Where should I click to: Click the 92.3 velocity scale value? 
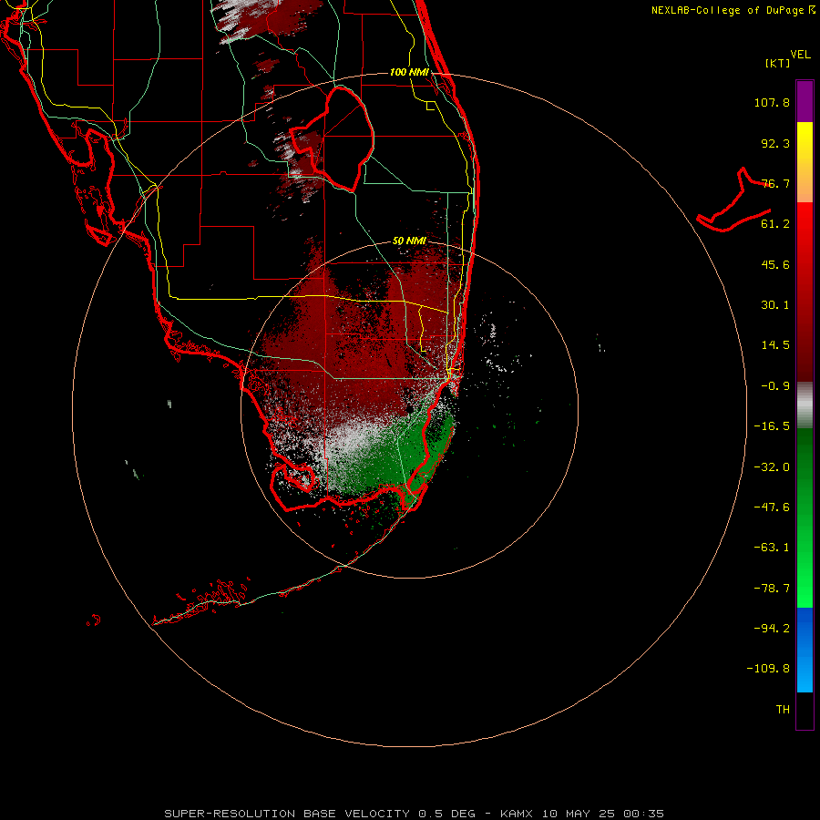775,143
